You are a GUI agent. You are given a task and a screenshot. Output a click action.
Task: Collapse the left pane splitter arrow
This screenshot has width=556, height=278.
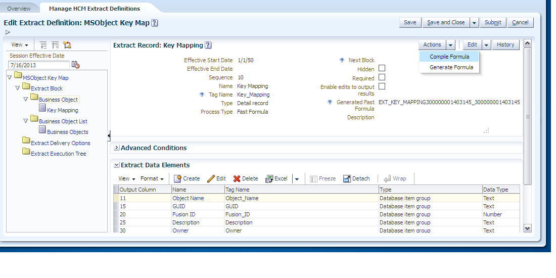pyautogui.click(x=109, y=135)
